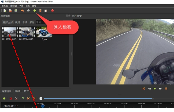Float the Project Files panel
This screenshot has width=174, height=112.
[x=67, y=16]
